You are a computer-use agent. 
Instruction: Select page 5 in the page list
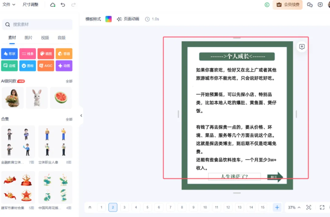click(x=147, y=207)
